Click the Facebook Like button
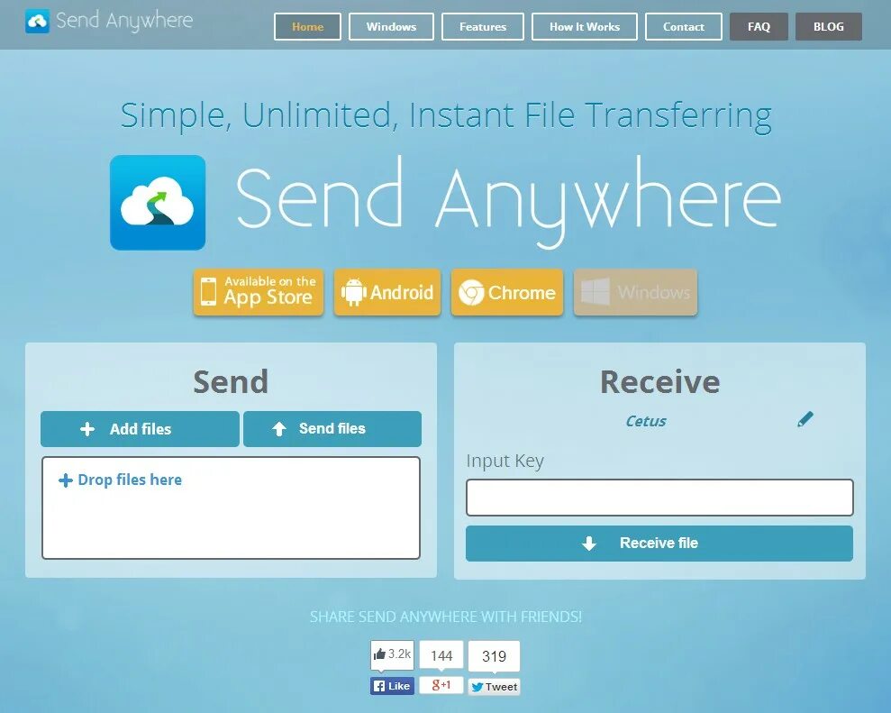 click(x=392, y=686)
